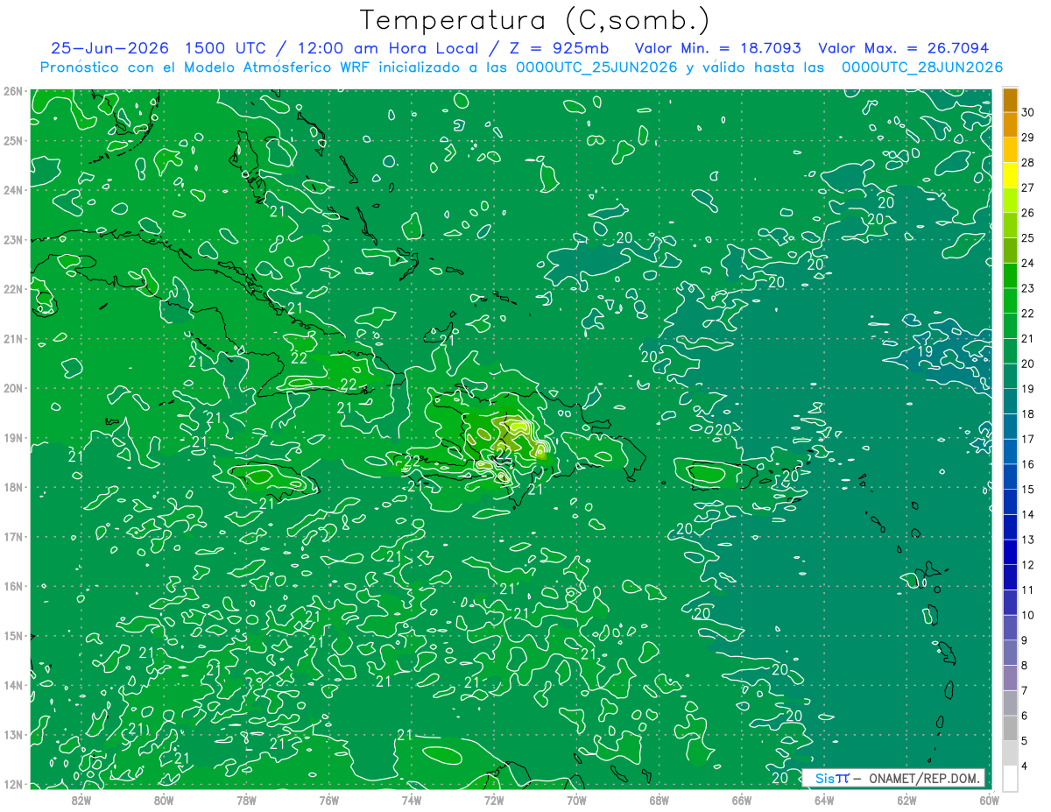Click the '78W' longitude label
Image resolution: width=1051 pixels, height=812 pixels.
click(x=246, y=800)
